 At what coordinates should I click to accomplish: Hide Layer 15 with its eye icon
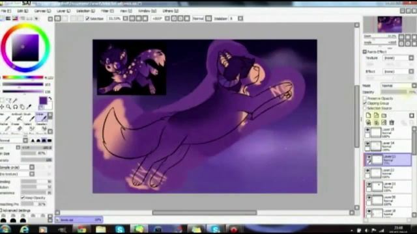pos(367,130)
